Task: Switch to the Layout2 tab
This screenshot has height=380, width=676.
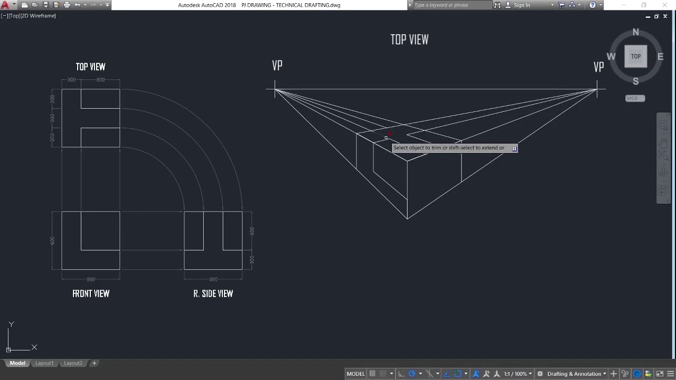Action: [73, 363]
